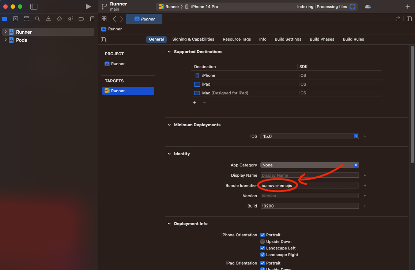Viewport: 415px width, 270px height.
Task: Switch to Build Settings tab
Action: (288, 39)
